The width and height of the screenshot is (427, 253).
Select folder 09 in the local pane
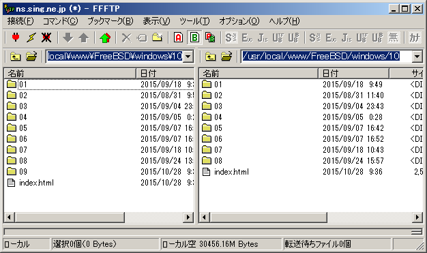pos(17,172)
